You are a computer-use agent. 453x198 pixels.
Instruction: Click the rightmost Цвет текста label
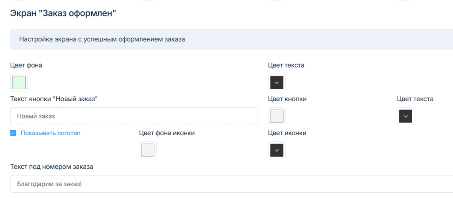click(x=415, y=99)
